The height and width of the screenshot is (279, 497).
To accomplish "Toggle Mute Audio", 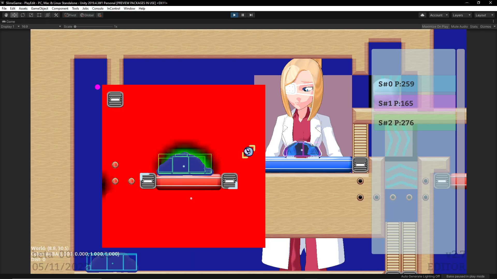I will [x=459, y=26].
